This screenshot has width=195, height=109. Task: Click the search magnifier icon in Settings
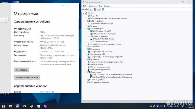point(6,20)
